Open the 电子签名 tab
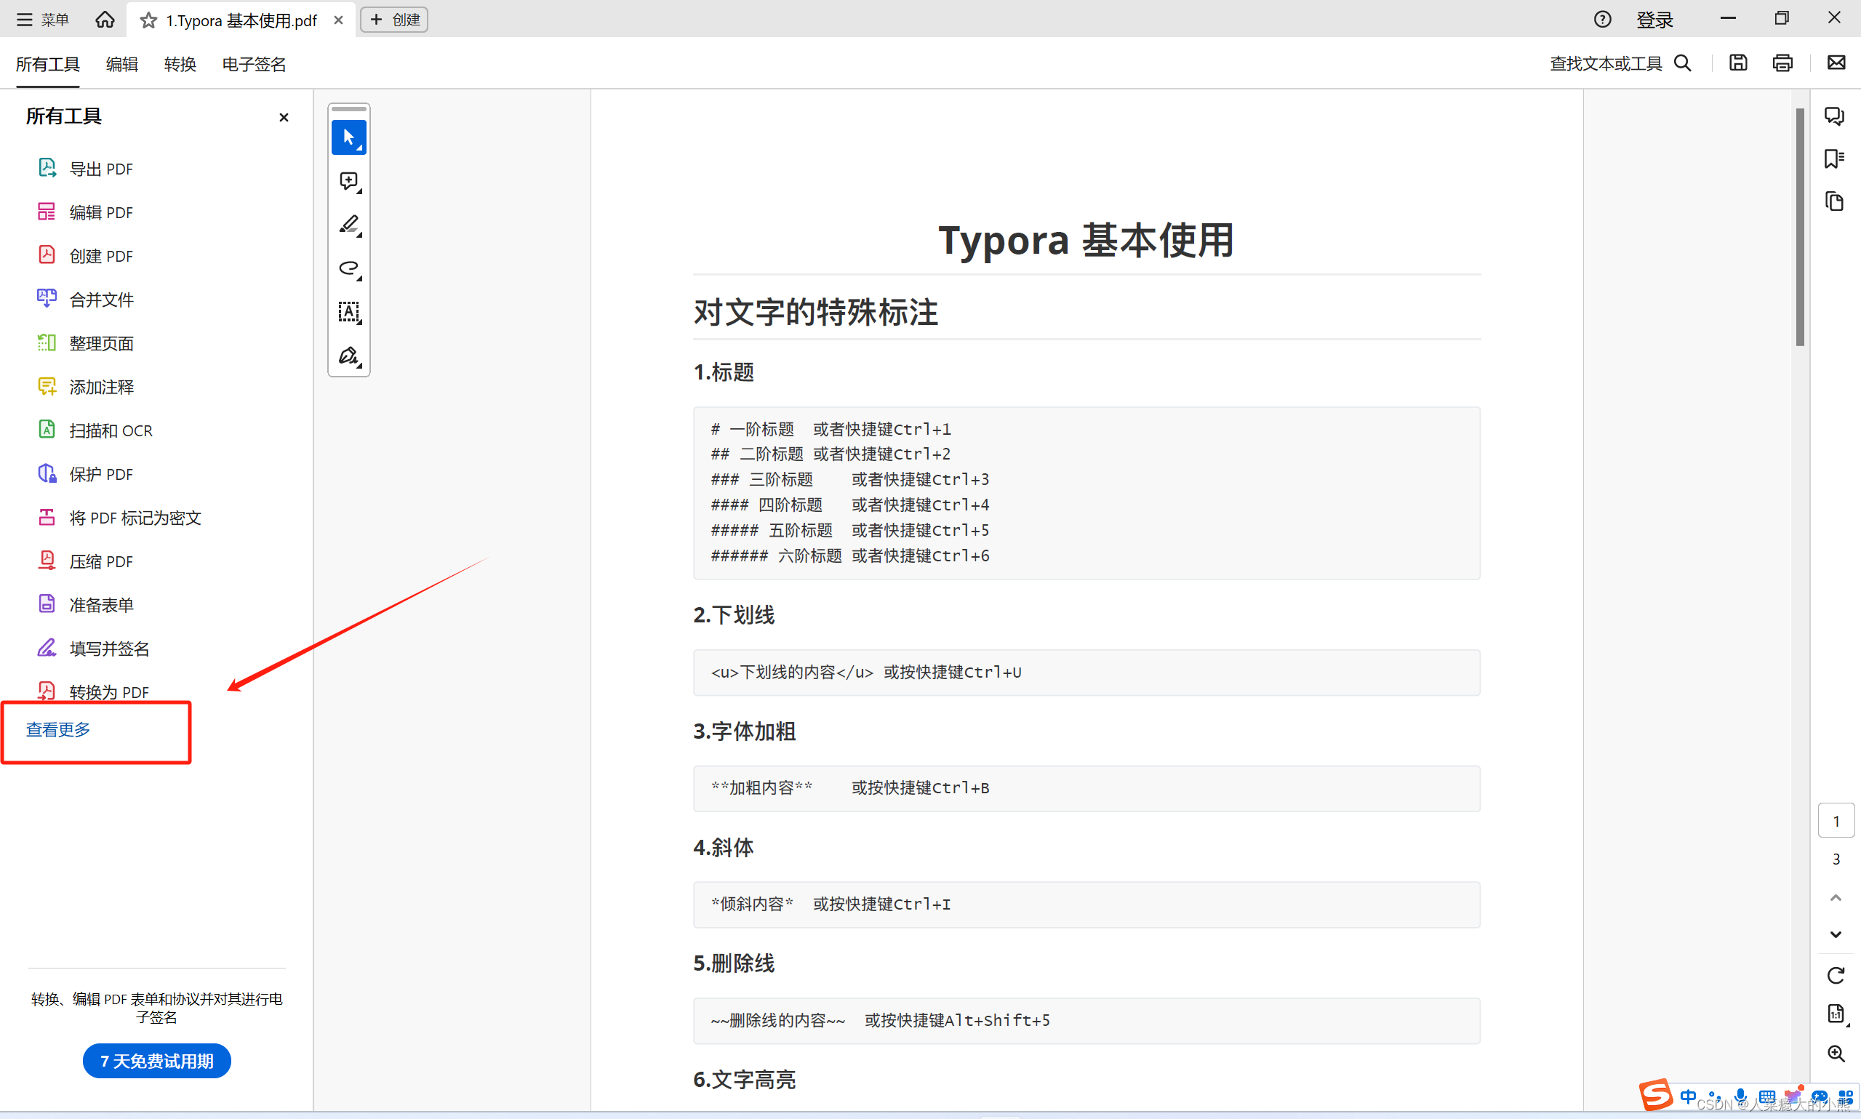The height and width of the screenshot is (1119, 1861). coord(253,64)
